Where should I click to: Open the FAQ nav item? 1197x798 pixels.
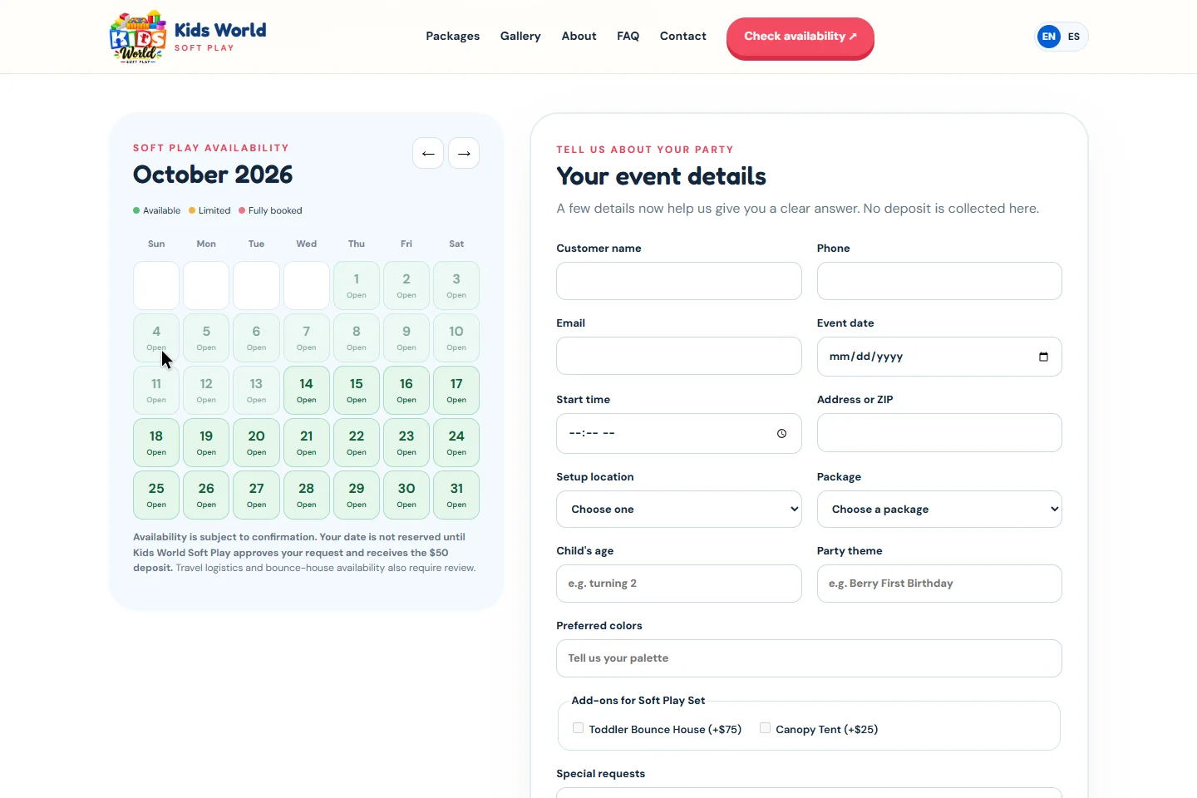coord(628,37)
